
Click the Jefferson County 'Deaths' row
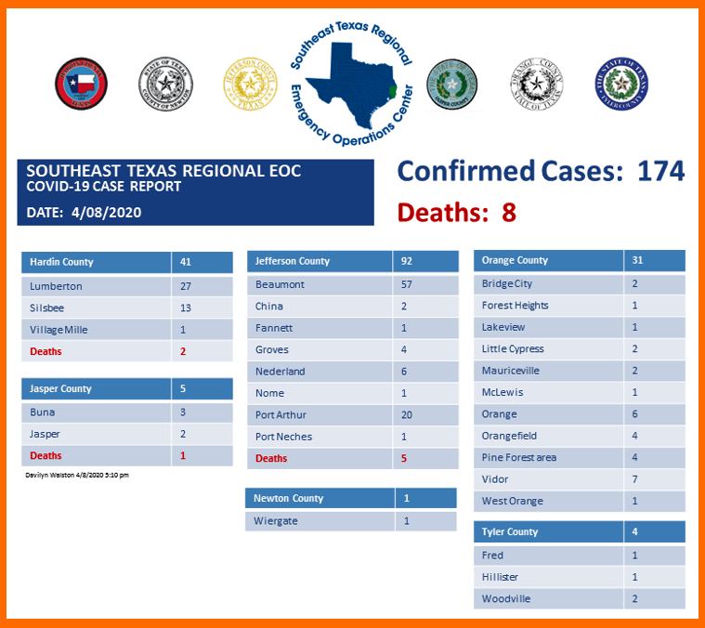coord(353,459)
